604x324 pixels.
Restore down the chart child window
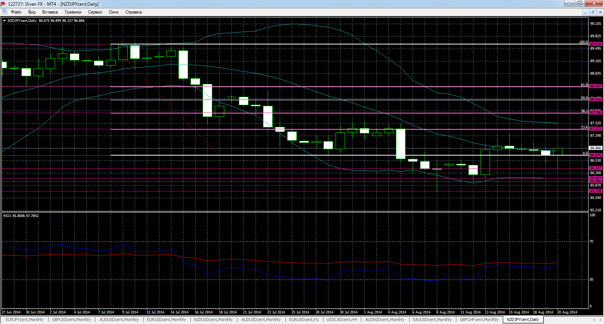[x=593, y=12]
